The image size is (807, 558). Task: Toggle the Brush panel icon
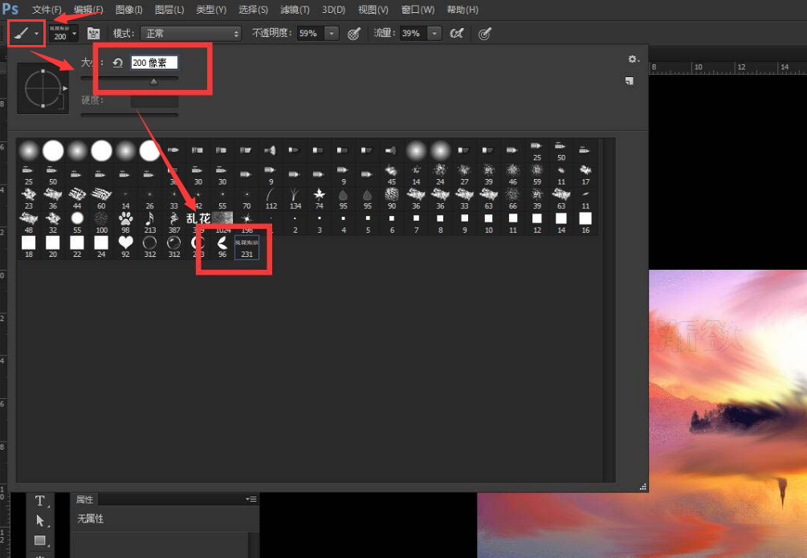tap(93, 34)
